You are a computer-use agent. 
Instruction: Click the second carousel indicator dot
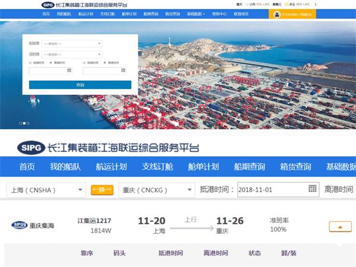coord(23,123)
